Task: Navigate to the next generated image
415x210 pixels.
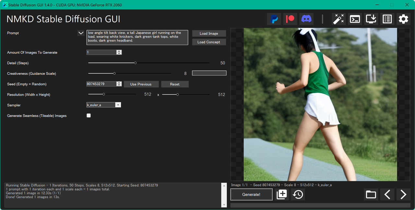Action: point(403,194)
